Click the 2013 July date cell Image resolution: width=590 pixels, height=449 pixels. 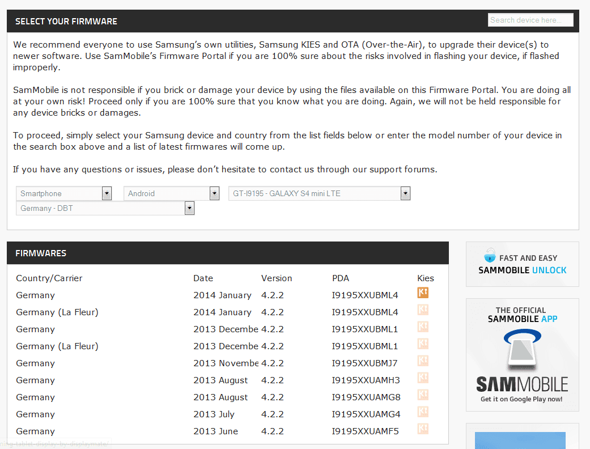tap(214, 414)
